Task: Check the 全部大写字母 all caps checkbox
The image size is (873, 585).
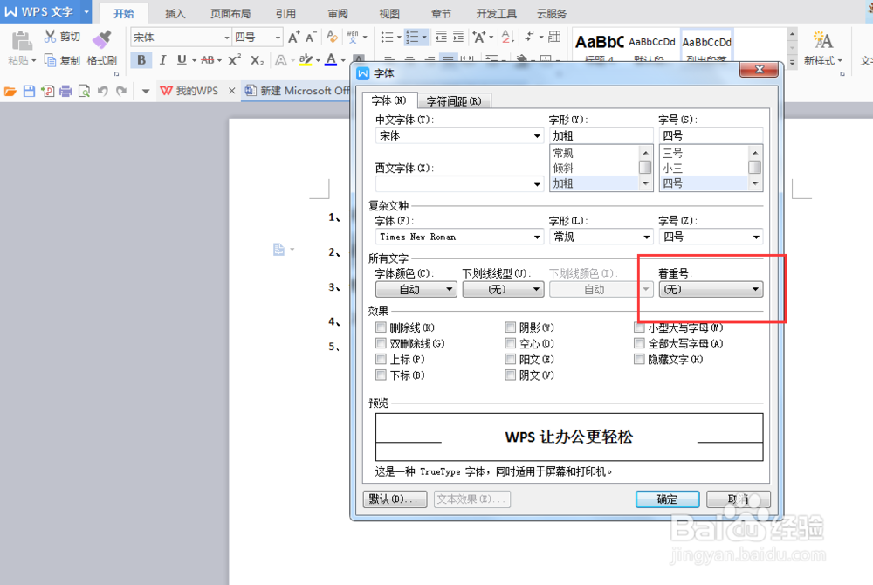Action: [x=639, y=343]
